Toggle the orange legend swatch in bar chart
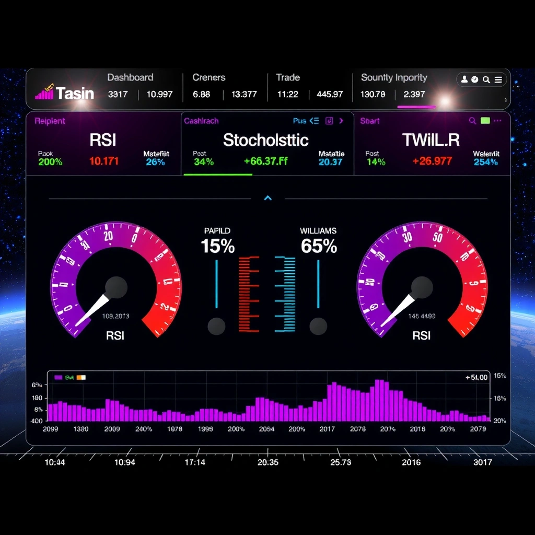This screenshot has height=535, width=535. (x=81, y=377)
